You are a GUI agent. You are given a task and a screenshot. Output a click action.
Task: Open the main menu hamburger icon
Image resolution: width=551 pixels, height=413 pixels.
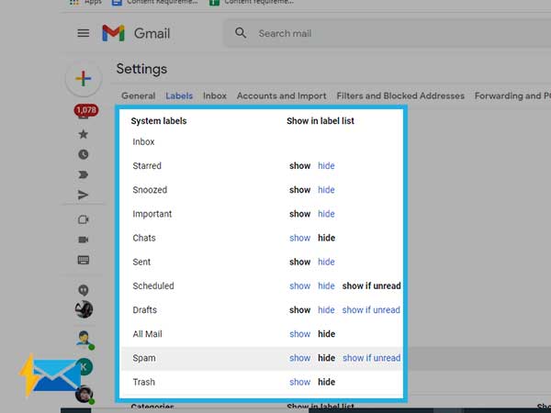pyautogui.click(x=84, y=33)
